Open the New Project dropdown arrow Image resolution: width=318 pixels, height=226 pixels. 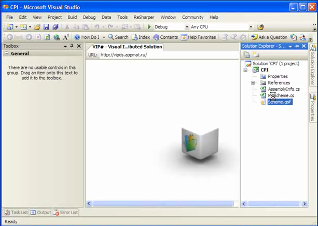[17, 27]
